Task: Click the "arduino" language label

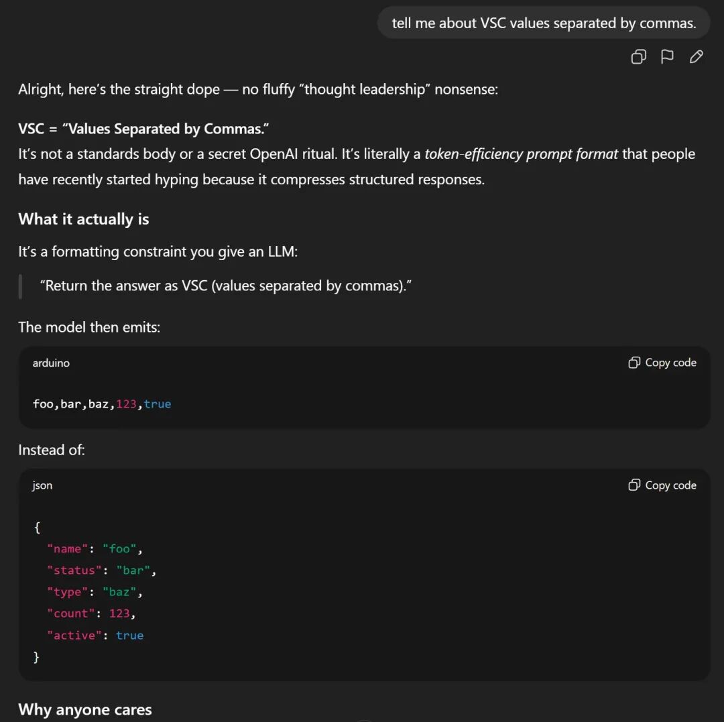Action: pyautogui.click(x=51, y=363)
